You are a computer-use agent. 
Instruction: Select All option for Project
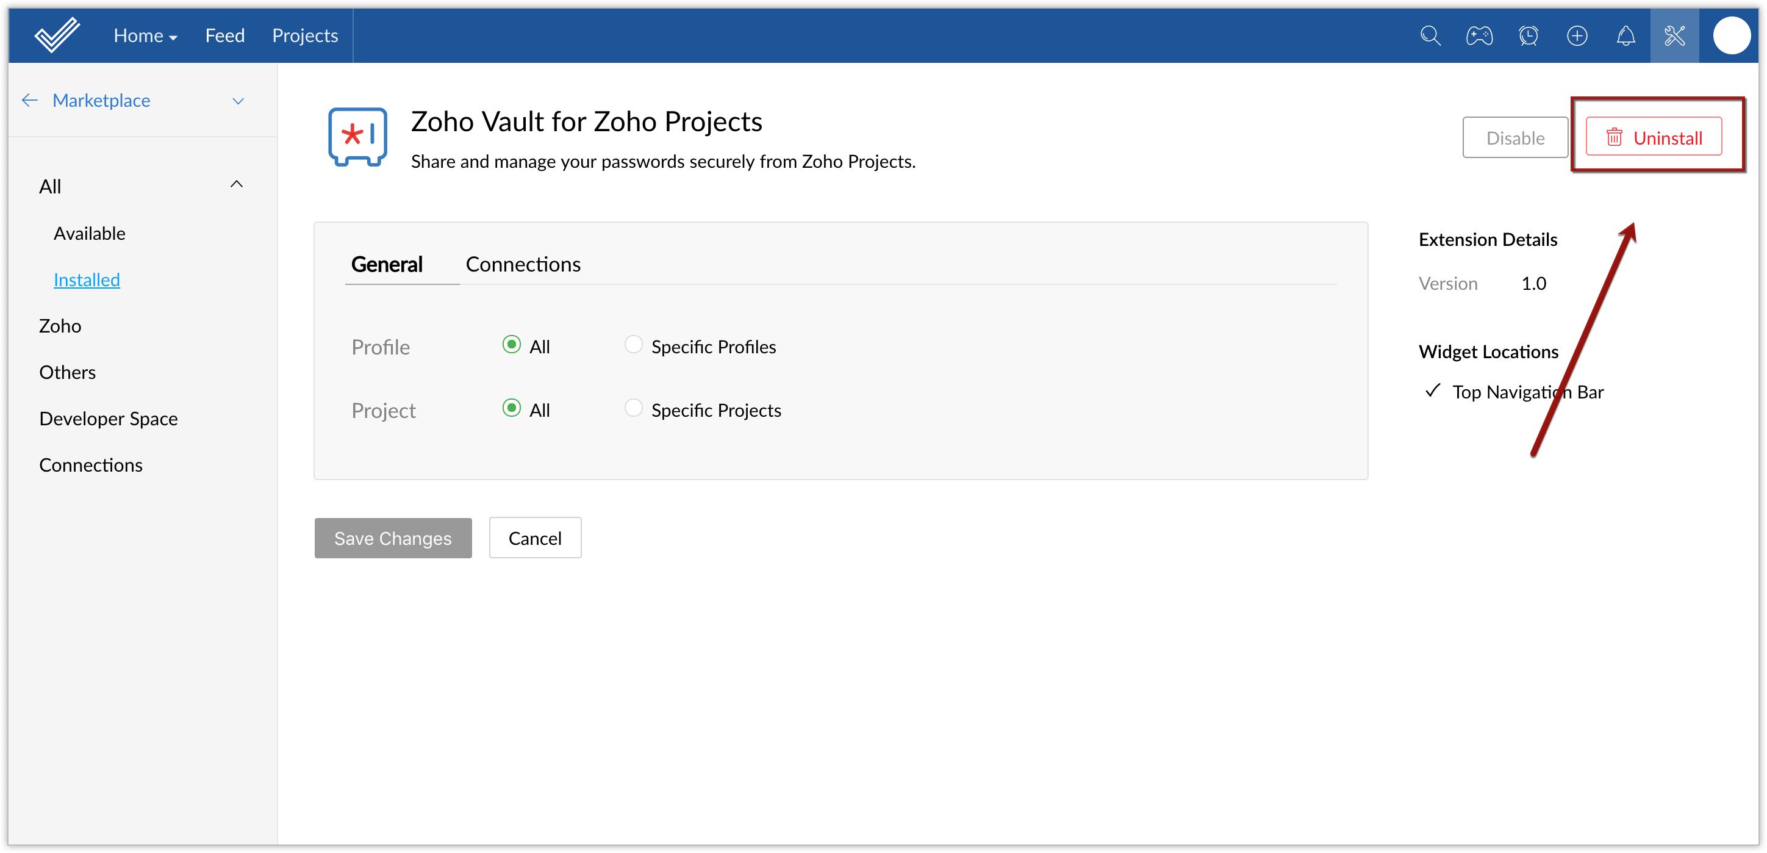click(x=511, y=408)
